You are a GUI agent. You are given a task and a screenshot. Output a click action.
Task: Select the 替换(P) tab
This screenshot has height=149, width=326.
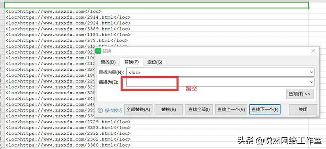(131, 62)
